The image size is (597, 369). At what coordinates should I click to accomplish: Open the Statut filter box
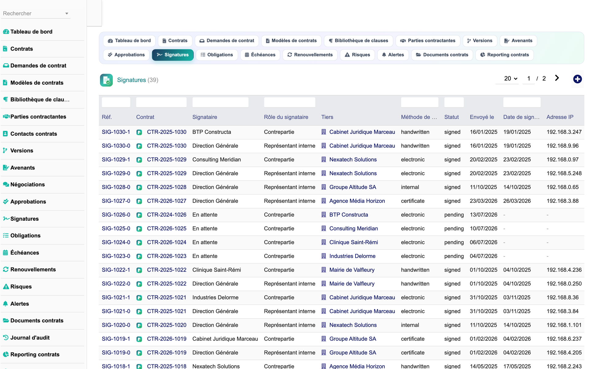454,102
